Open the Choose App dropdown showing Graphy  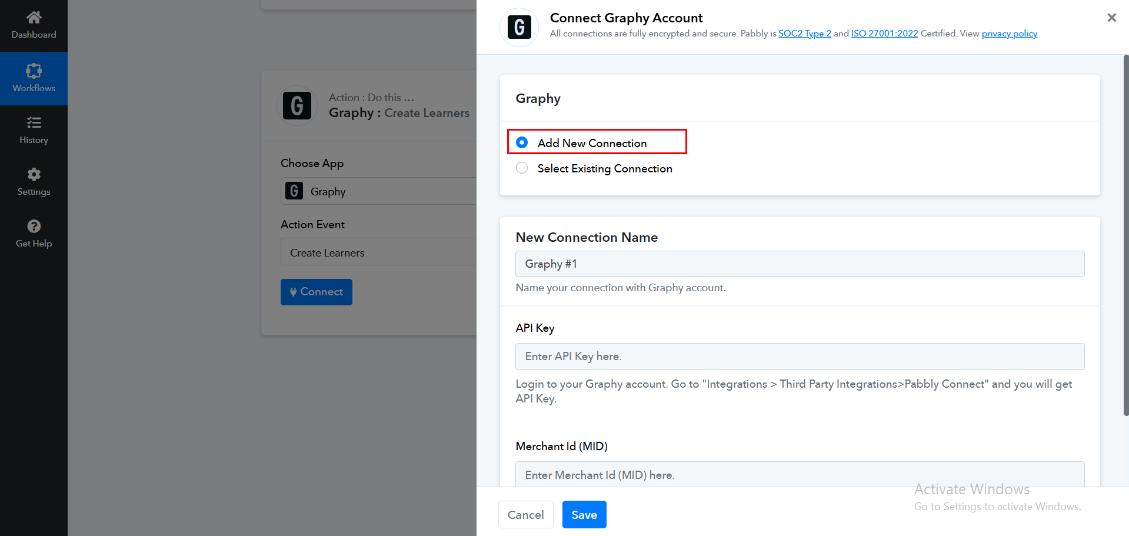379,191
